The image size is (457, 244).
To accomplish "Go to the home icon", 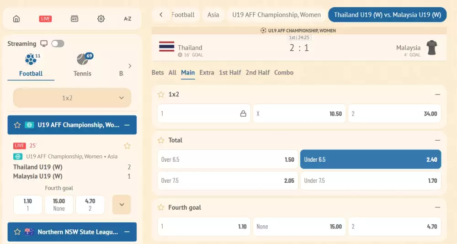I will point(16,19).
